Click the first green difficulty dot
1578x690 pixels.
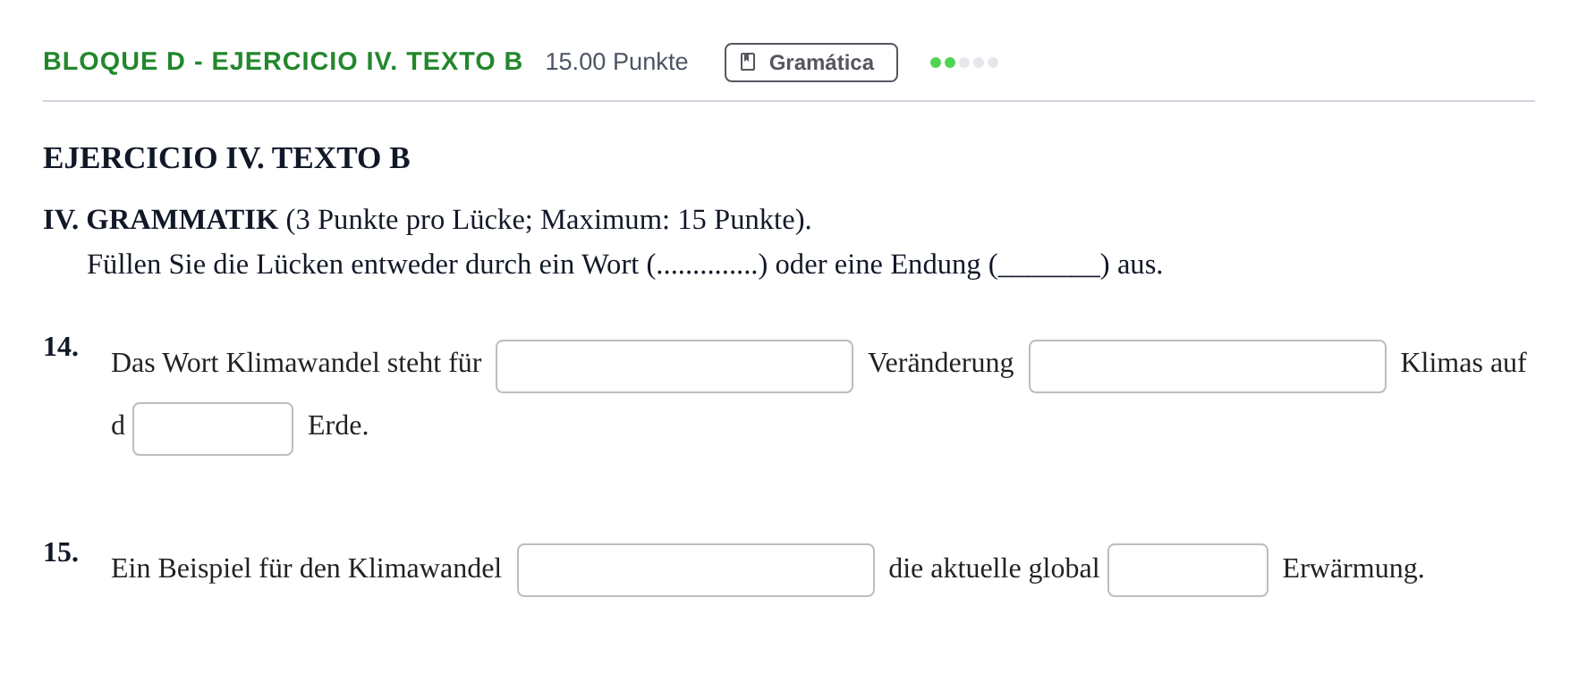(x=936, y=63)
